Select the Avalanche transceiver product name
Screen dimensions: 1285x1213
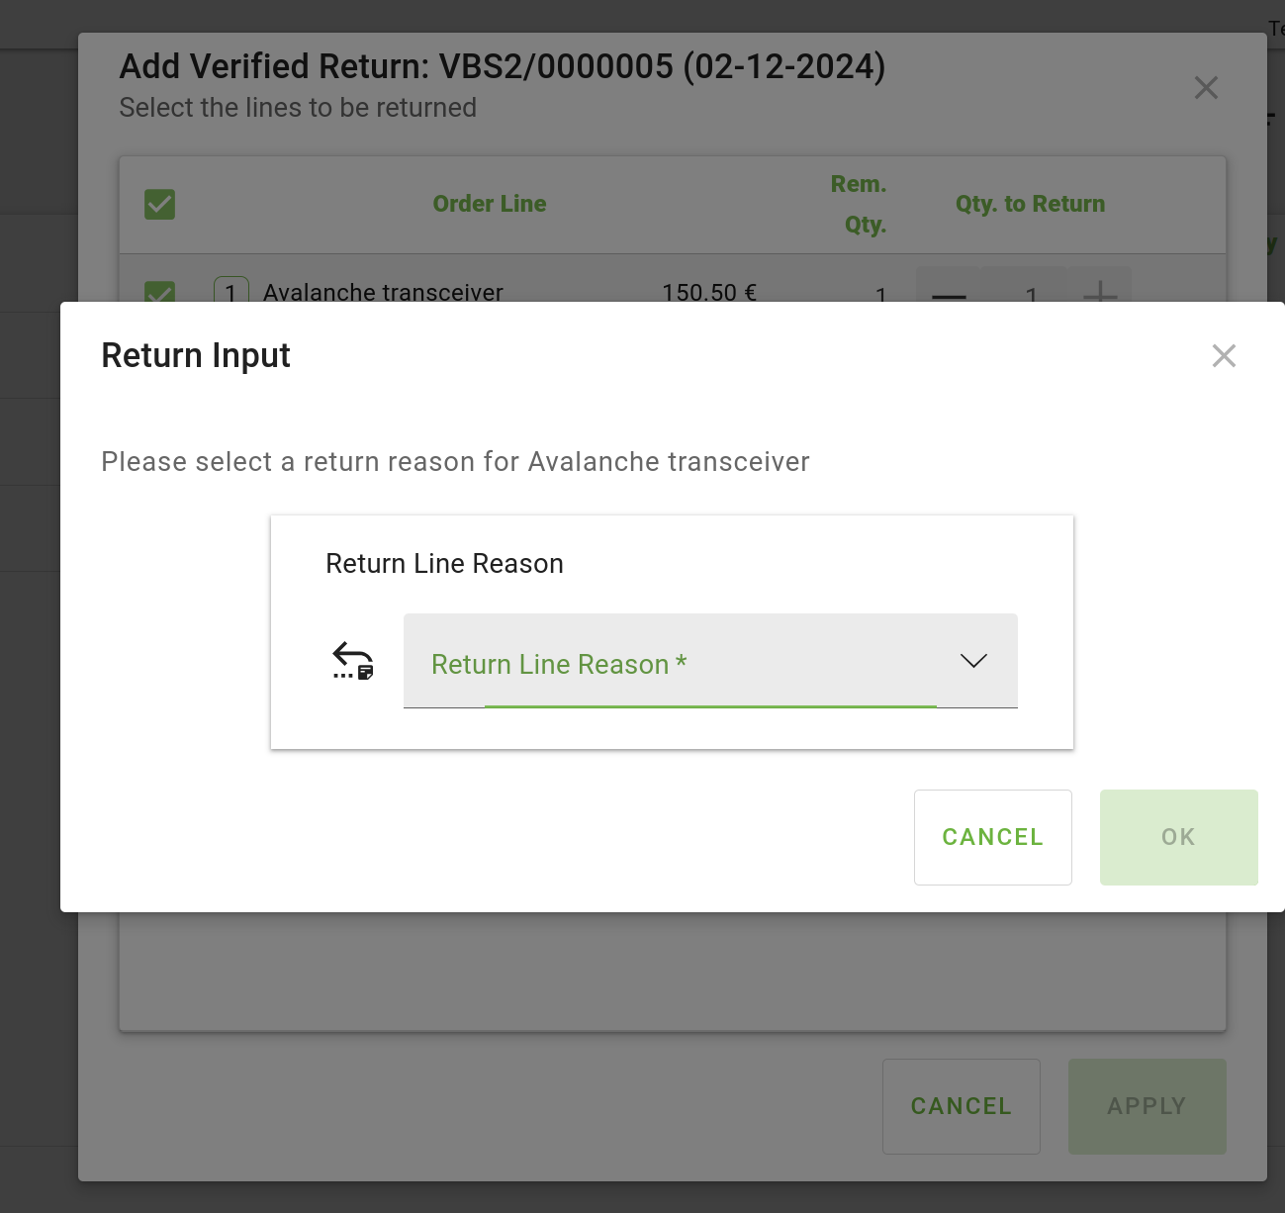pyautogui.click(x=383, y=292)
